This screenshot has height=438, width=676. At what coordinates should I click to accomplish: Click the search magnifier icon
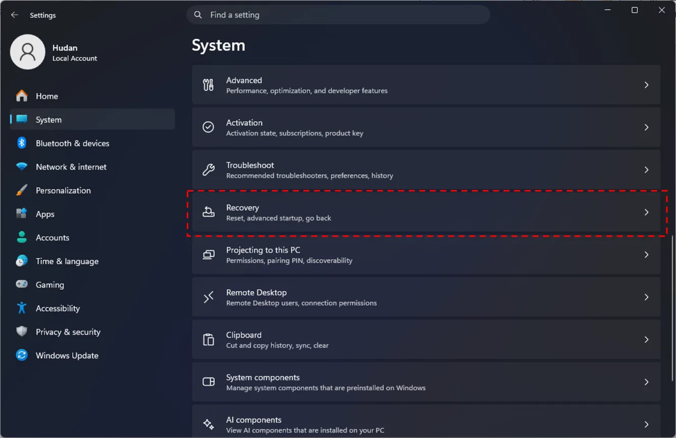coord(198,15)
